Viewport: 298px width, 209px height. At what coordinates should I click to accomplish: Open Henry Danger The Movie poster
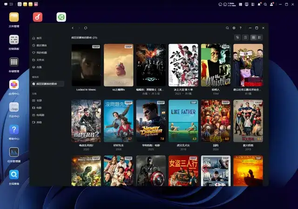(151, 121)
